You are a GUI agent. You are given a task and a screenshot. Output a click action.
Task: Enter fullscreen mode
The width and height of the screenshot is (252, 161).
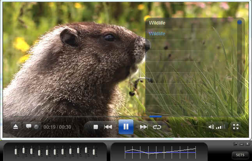236,126
